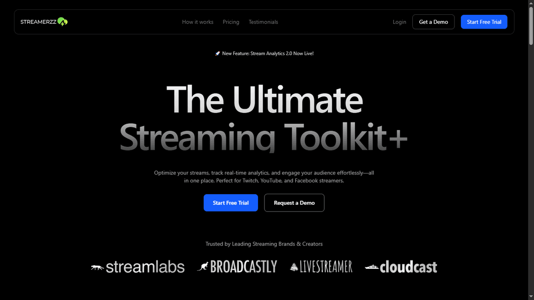
Task: Open the Login page
Action: [x=399, y=22]
